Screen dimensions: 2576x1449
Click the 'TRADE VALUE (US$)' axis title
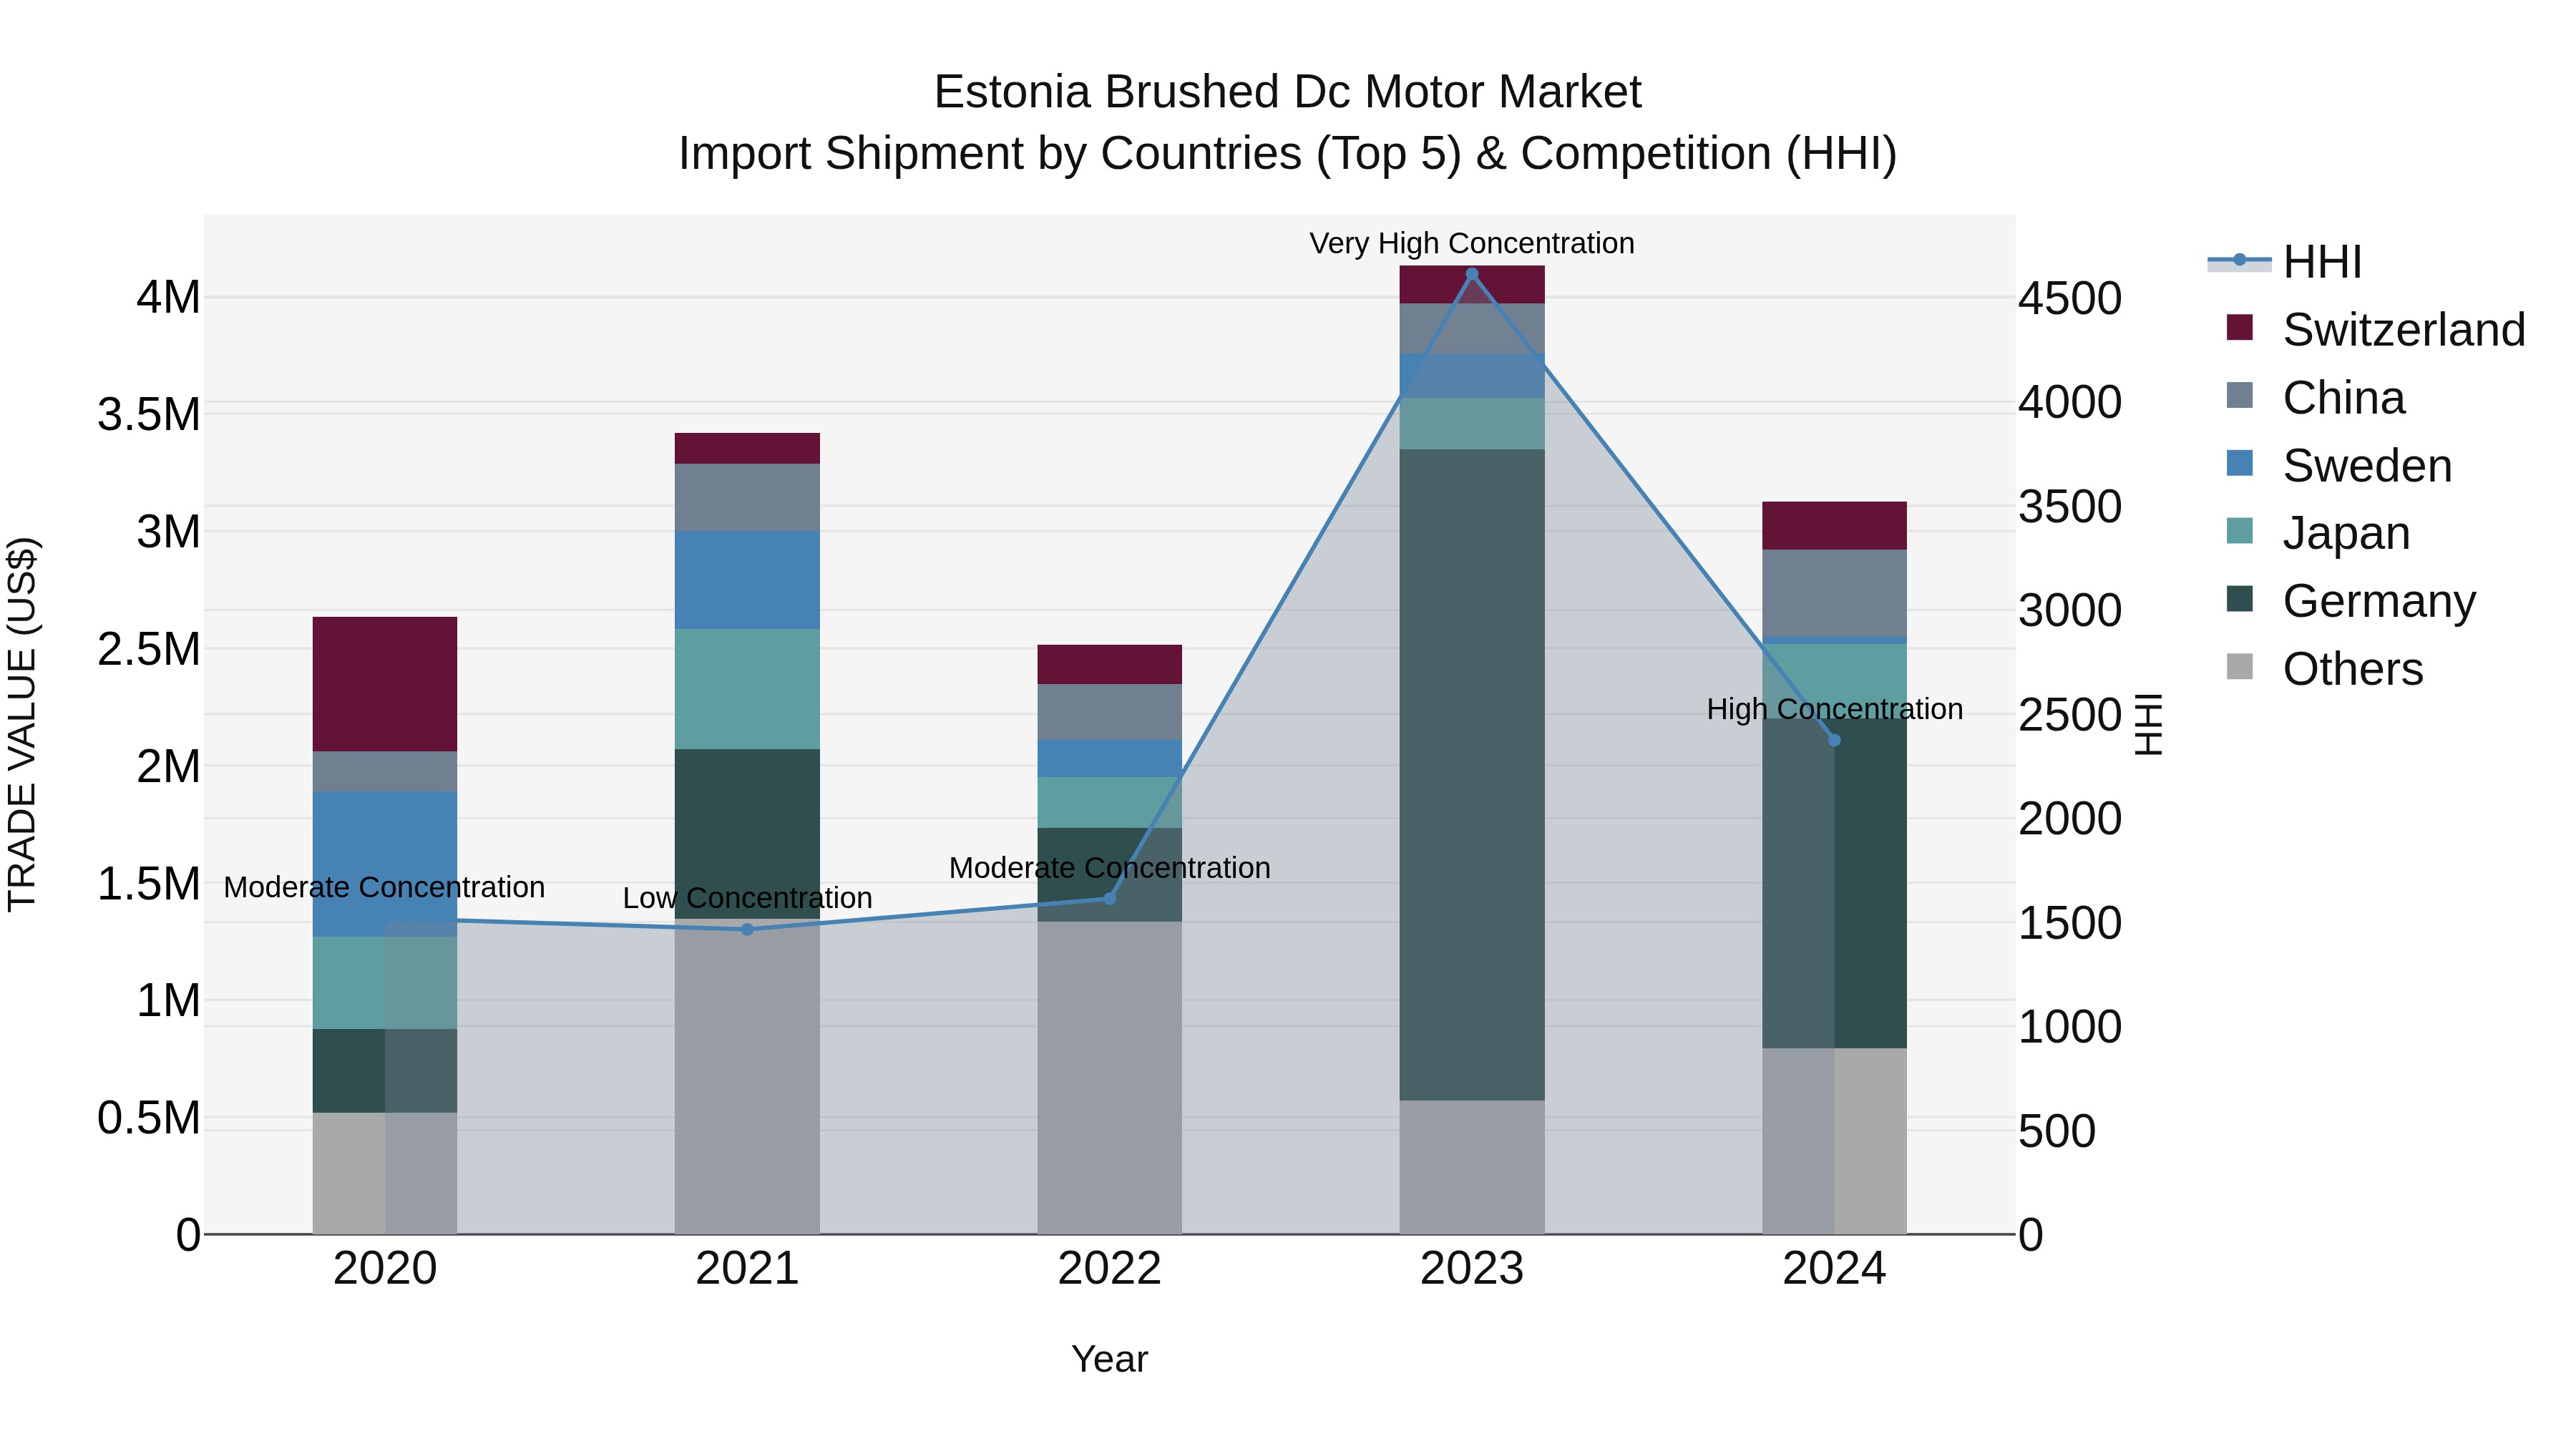click(22, 724)
